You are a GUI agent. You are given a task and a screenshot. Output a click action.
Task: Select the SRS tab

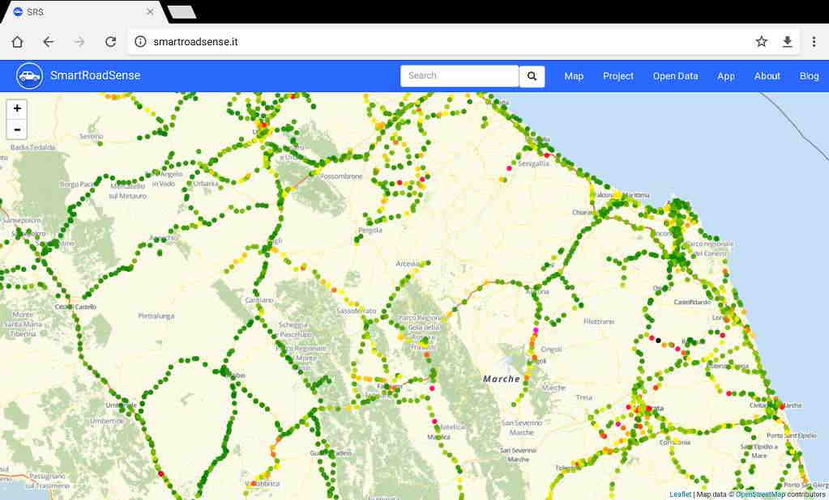click(x=83, y=11)
